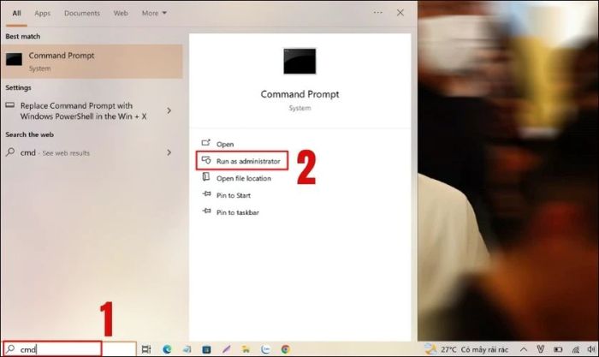Click the Run as administrator shield icon
599x357 pixels.
coord(206,160)
